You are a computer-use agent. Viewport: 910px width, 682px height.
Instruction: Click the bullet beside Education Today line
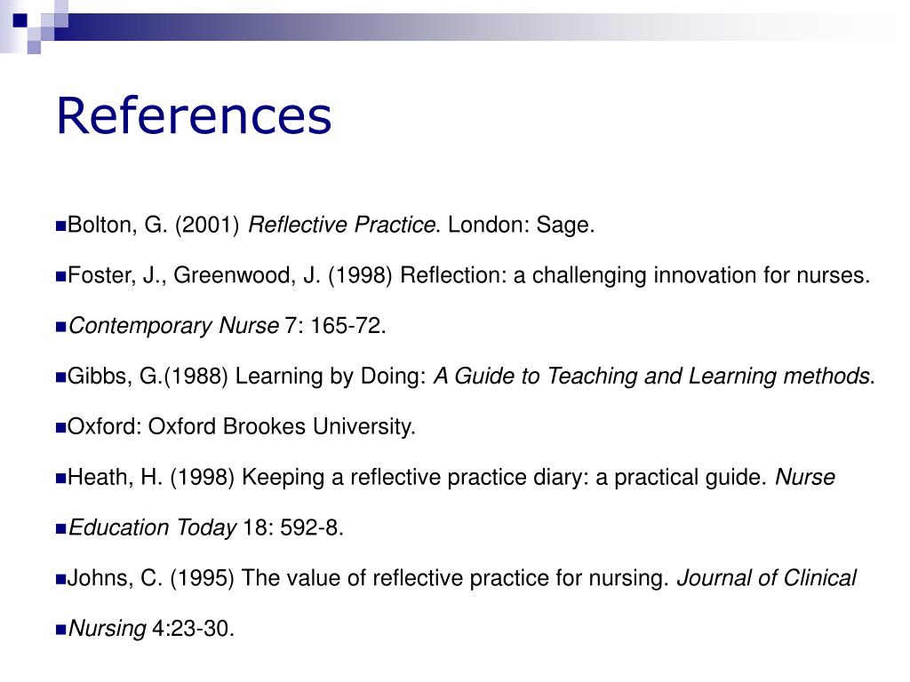[61, 528]
